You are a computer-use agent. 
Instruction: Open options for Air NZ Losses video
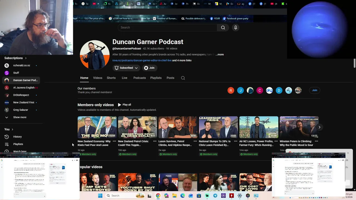tap(276, 141)
